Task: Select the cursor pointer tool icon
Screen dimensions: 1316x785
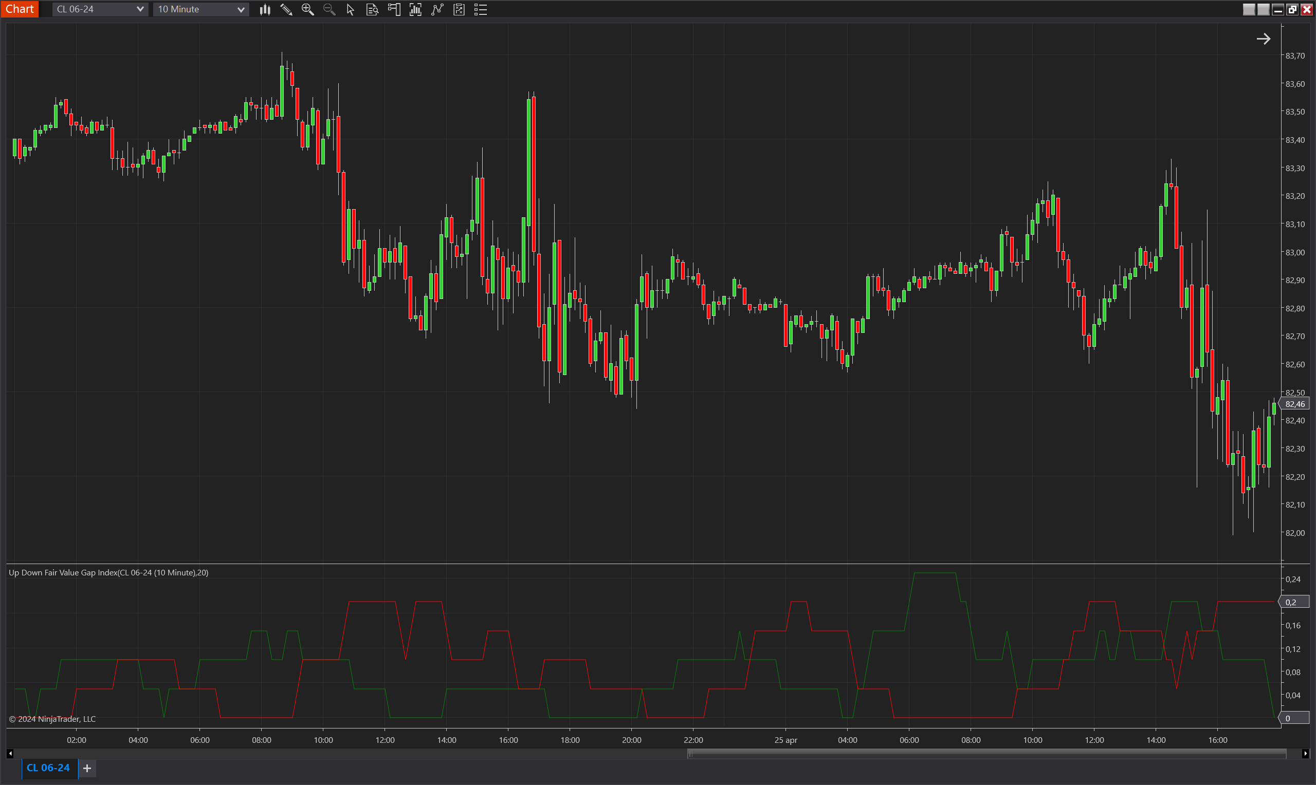Action: (x=350, y=10)
